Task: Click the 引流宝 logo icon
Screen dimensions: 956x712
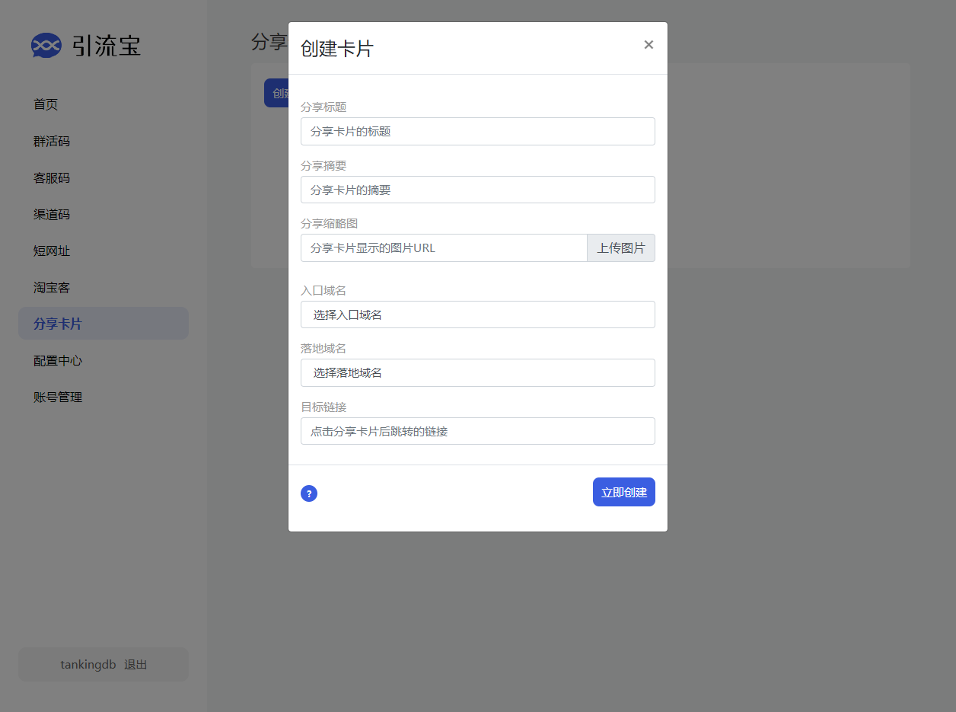Action: coord(46,45)
